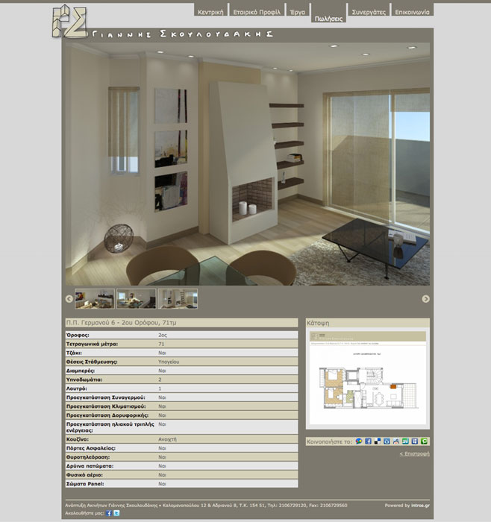The width and height of the screenshot is (491, 522).
Task: Share via the Delicious bookmark icon
Action: pos(378,441)
